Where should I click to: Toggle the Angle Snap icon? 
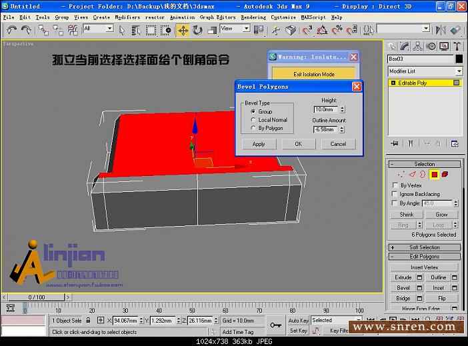tap(322, 30)
